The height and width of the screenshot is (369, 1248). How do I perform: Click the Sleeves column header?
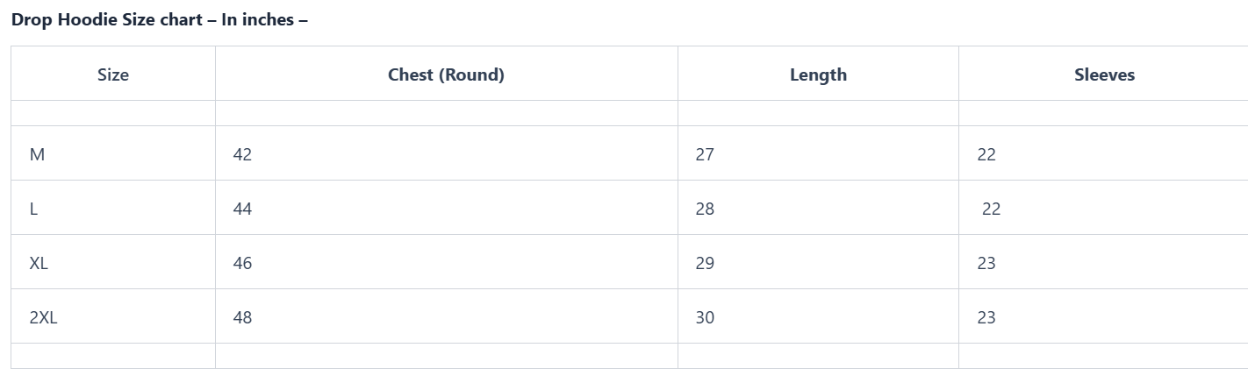click(x=1104, y=75)
